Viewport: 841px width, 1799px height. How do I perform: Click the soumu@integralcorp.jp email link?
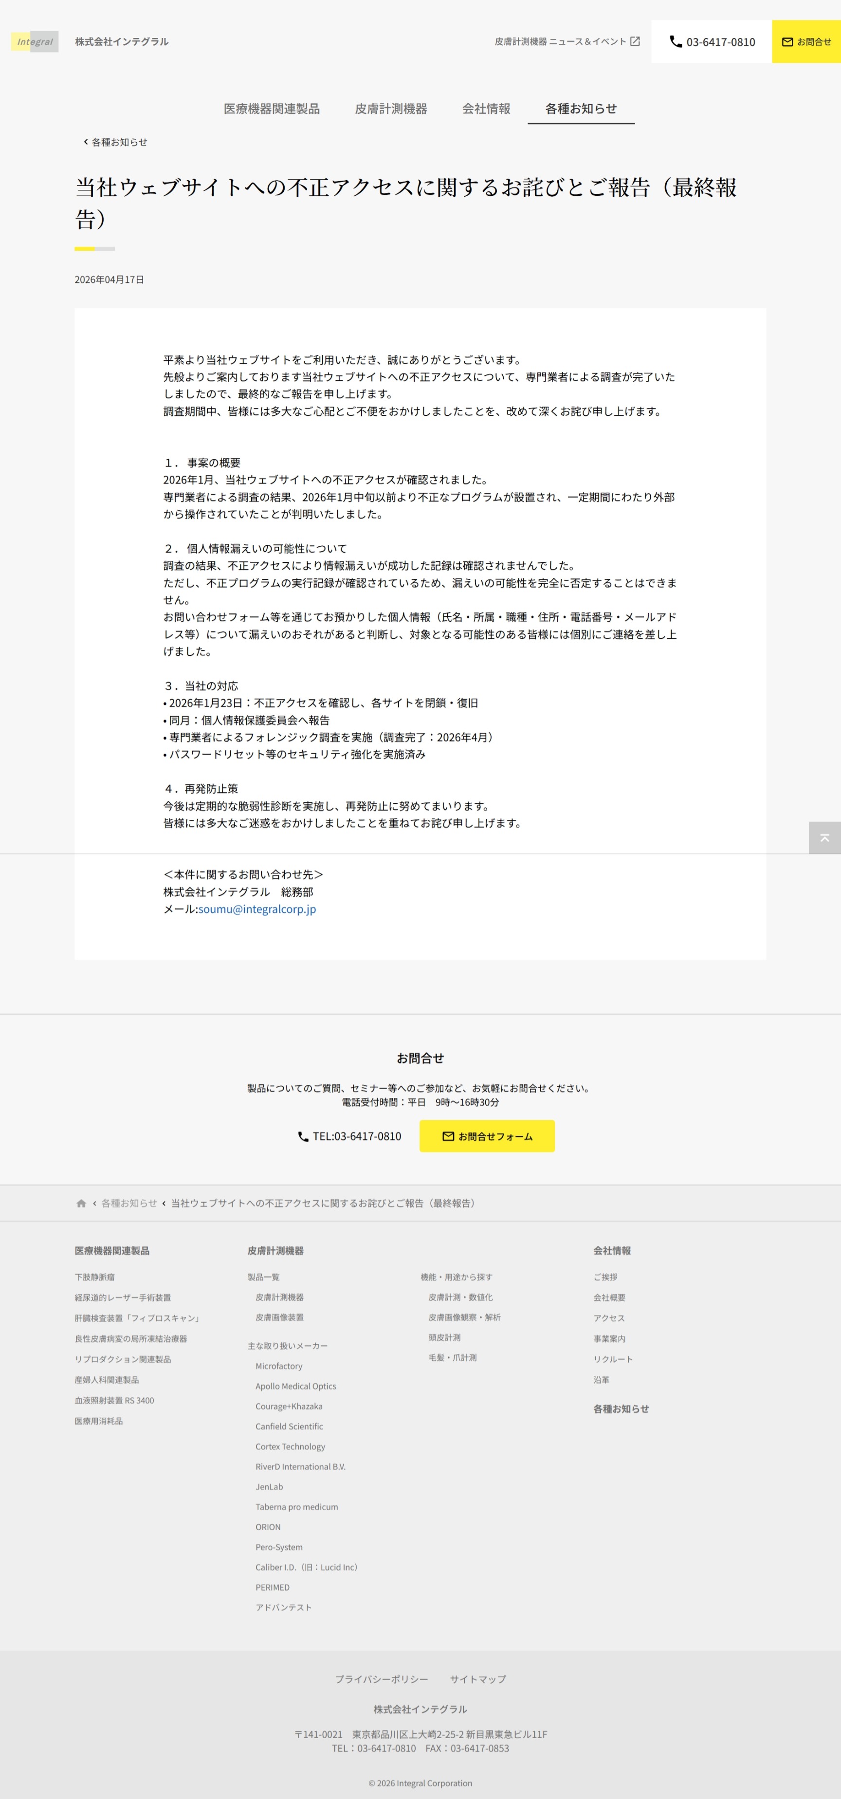click(x=257, y=909)
